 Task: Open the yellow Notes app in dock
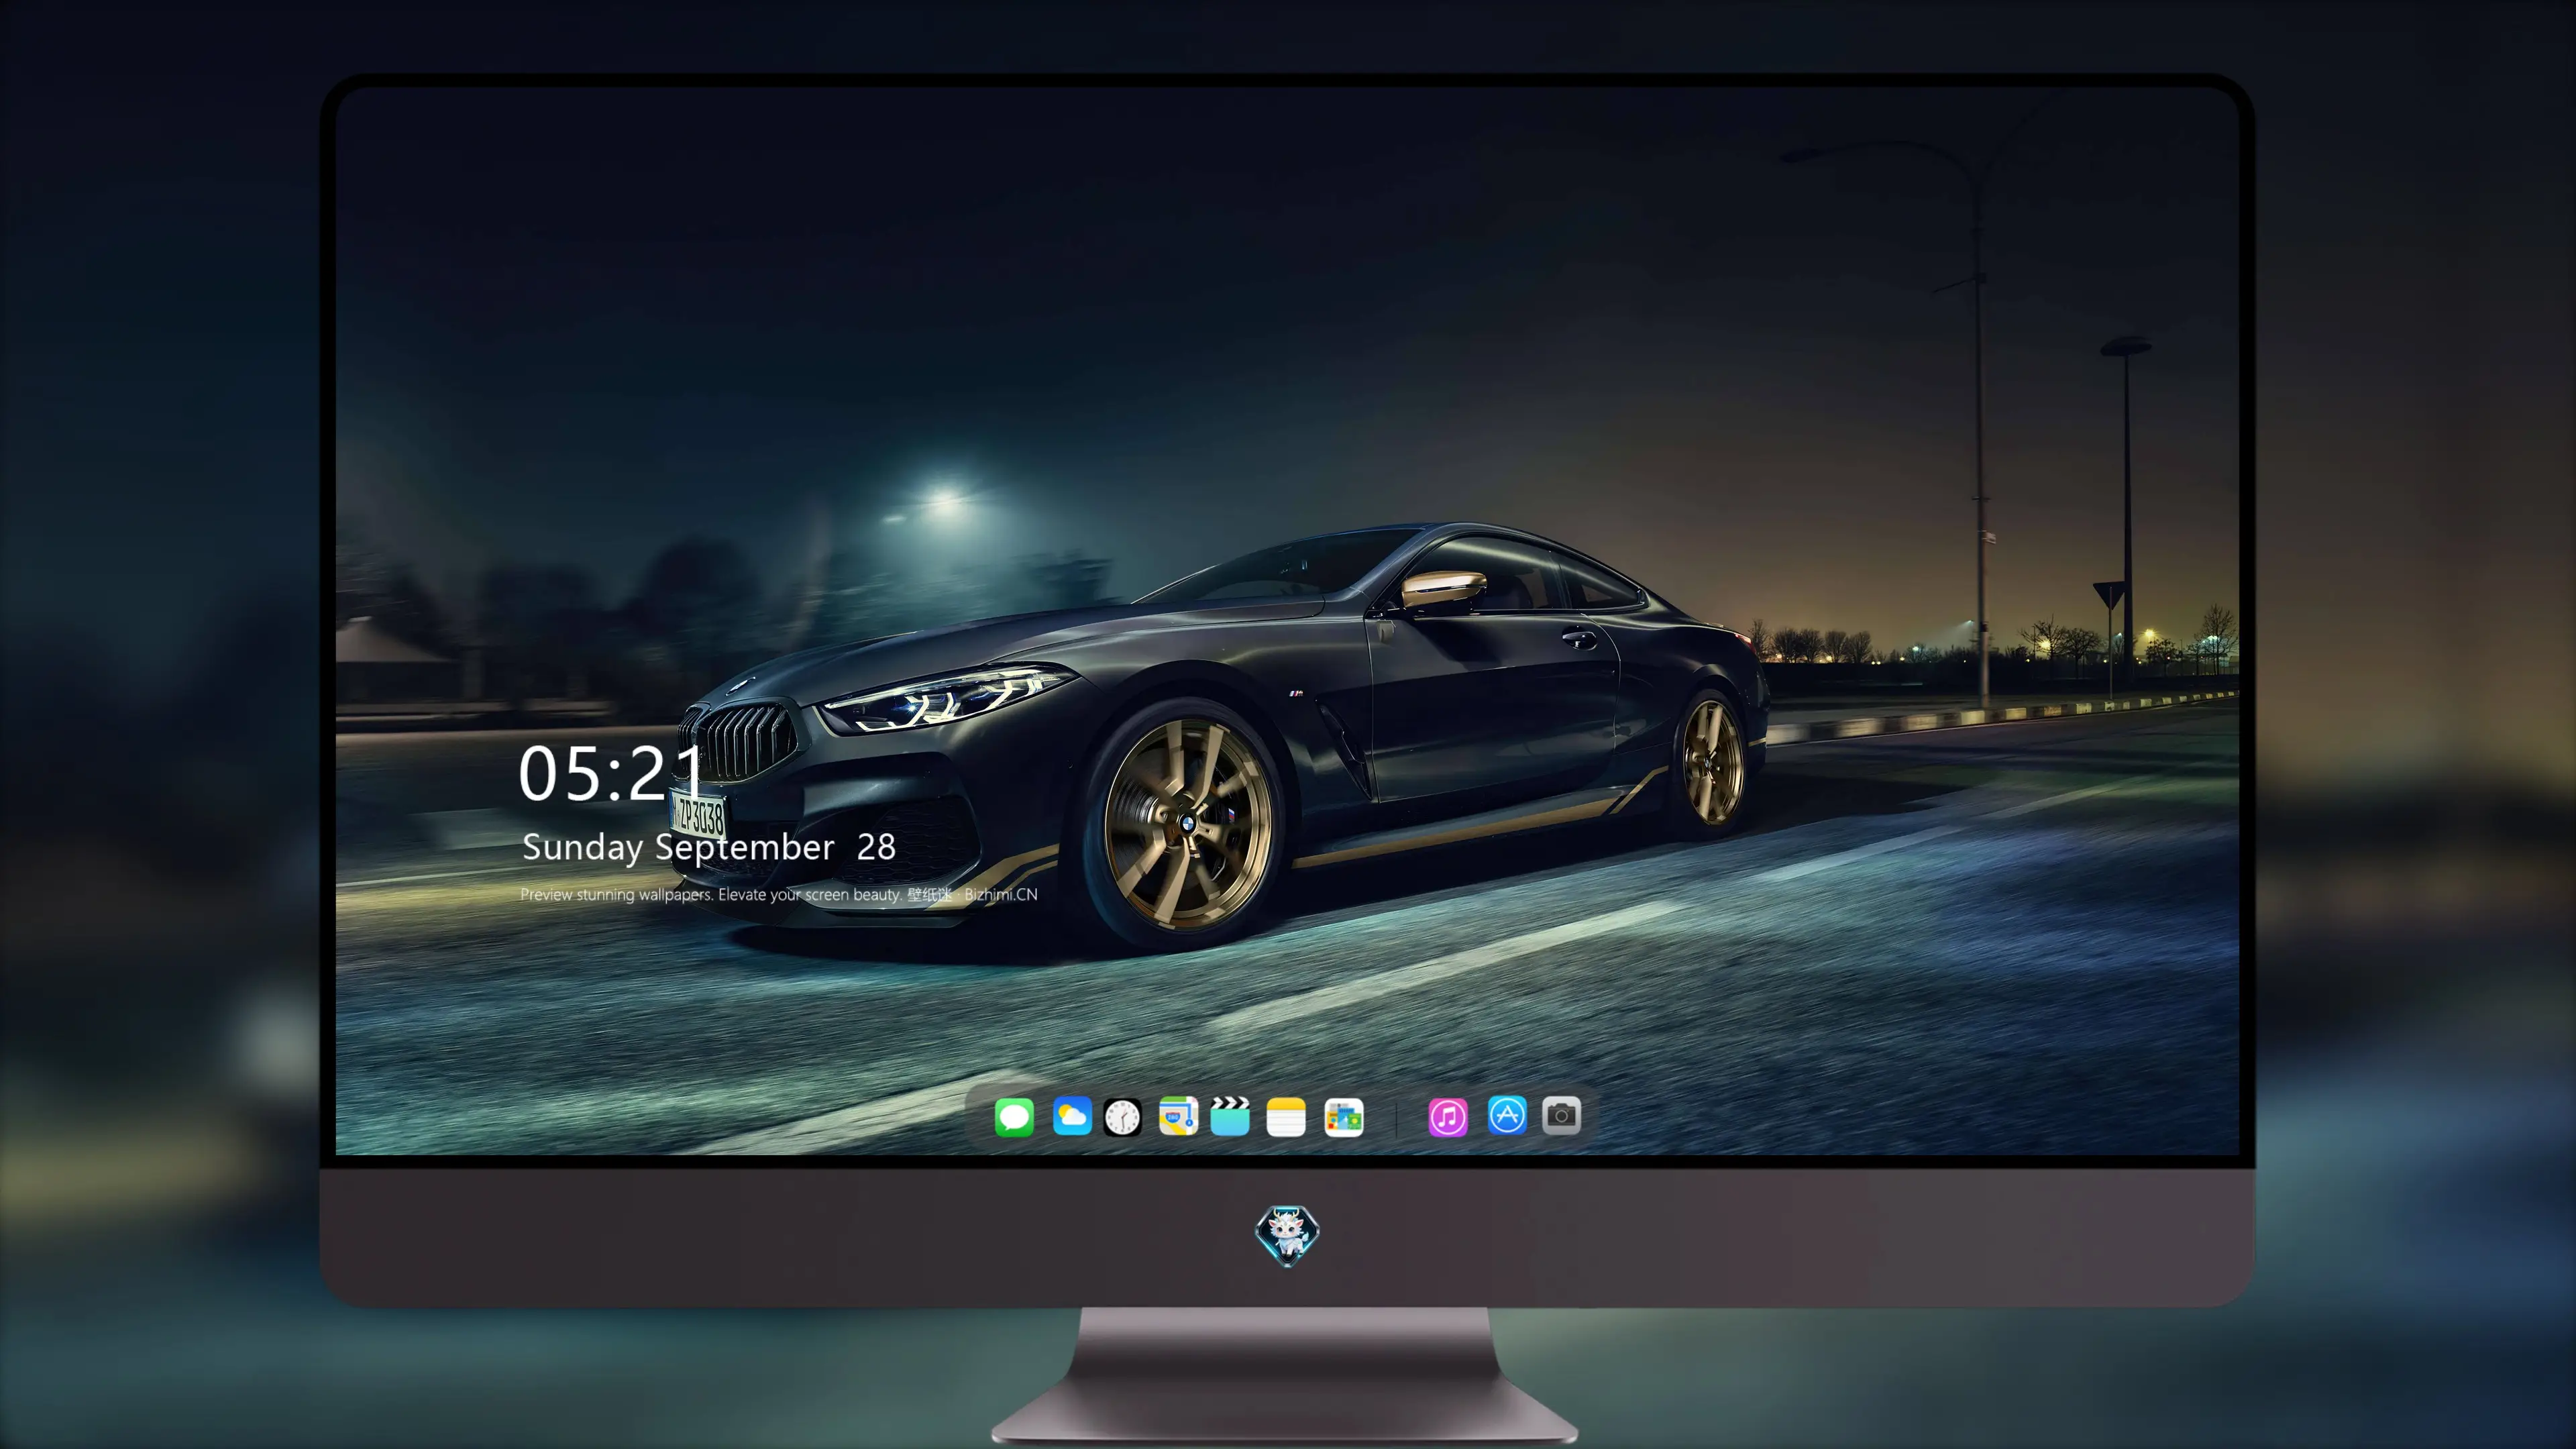1286,1117
